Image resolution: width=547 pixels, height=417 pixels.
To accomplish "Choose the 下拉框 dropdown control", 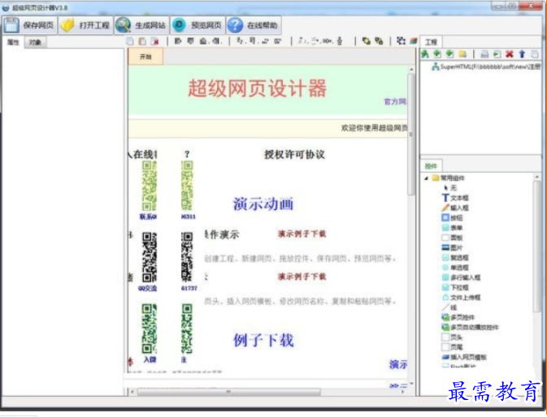I will click(x=455, y=287).
